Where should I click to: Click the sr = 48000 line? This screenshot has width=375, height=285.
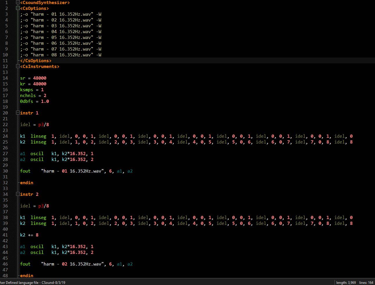point(33,78)
